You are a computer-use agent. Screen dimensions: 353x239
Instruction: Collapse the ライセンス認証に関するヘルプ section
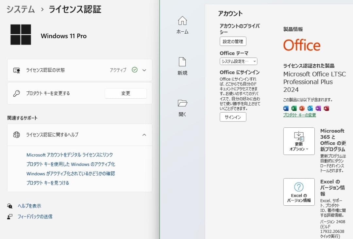[144, 135]
